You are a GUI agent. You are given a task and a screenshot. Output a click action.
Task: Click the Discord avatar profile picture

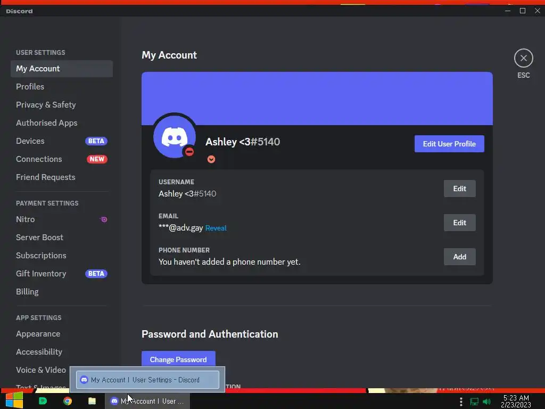175,137
